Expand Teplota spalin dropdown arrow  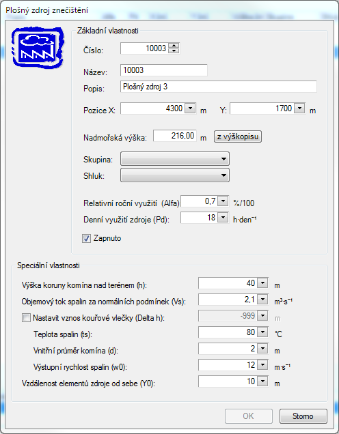click(x=262, y=332)
